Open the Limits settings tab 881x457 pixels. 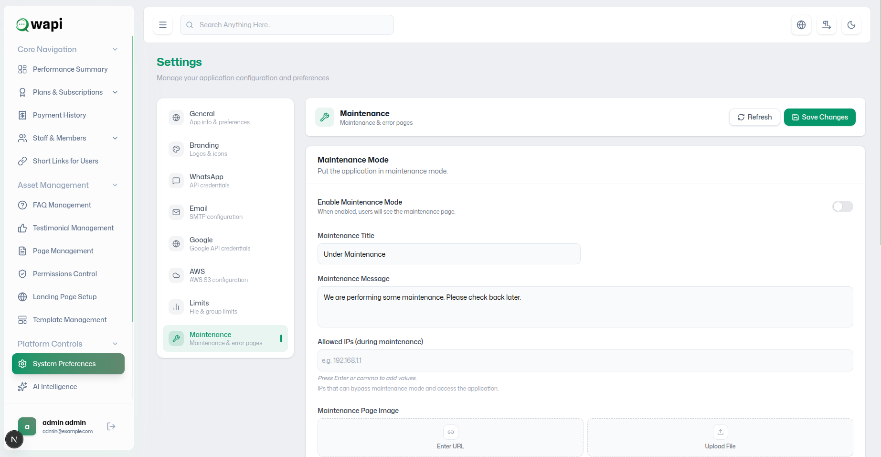225,307
